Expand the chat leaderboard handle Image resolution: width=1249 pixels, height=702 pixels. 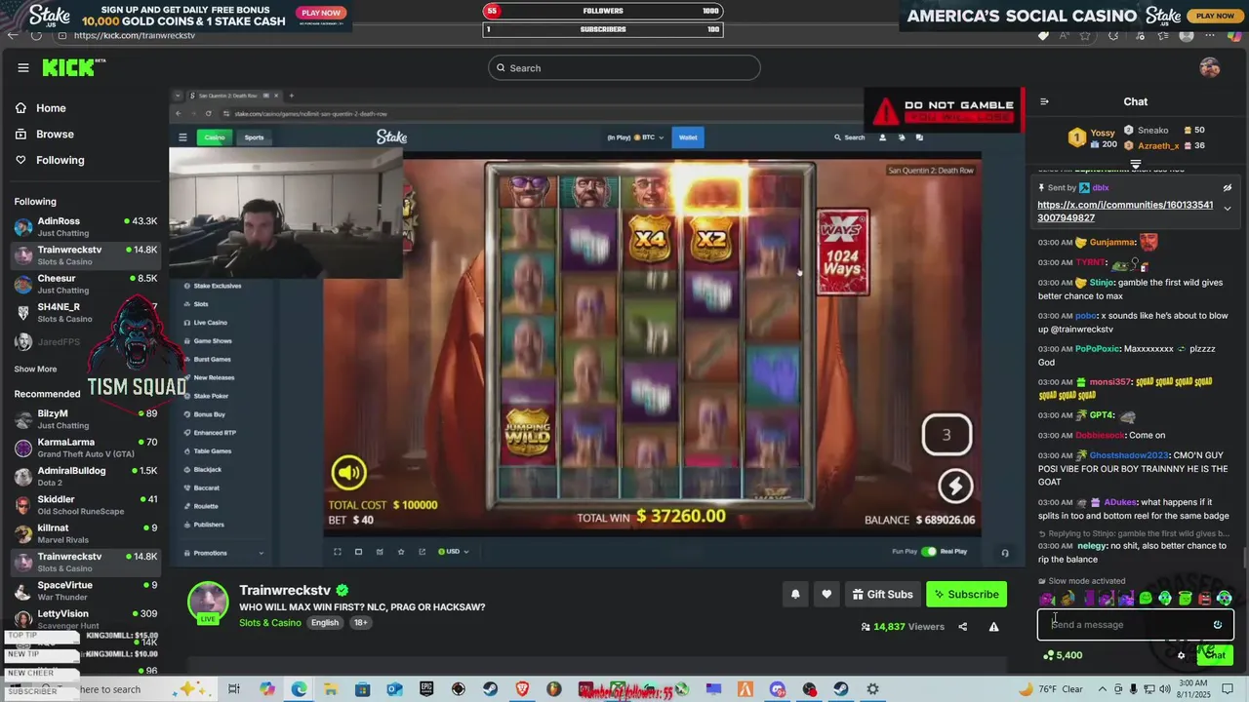click(x=1136, y=164)
